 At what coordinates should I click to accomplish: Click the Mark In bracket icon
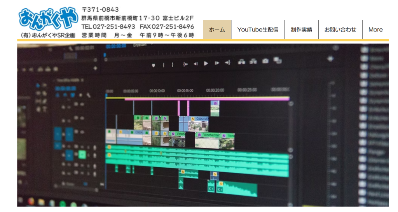[x=164, y=65]
